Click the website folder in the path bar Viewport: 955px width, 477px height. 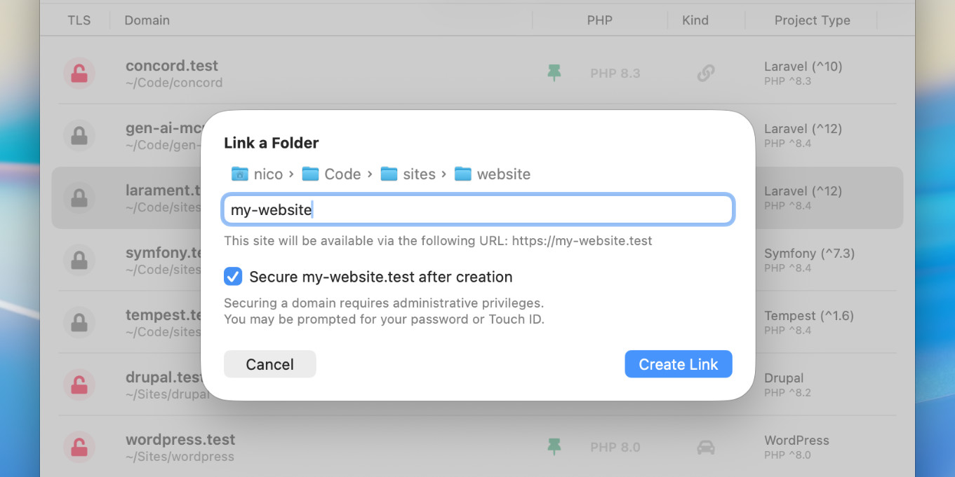pyautogui.click(x=493, y=174)
